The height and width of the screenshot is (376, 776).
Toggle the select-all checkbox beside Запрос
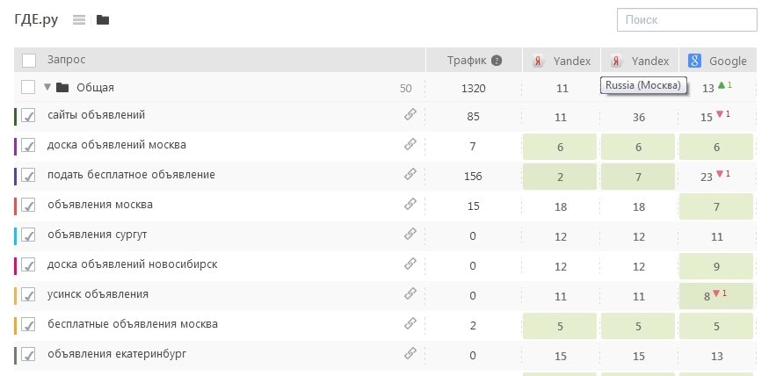pyautogui.click(x=29, y=61)
